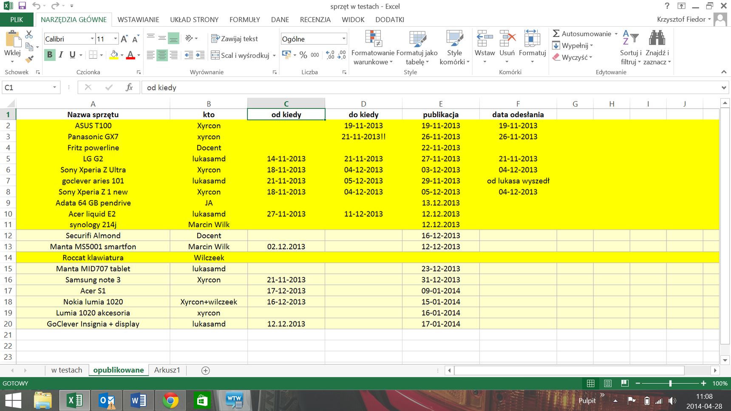Open Chrome from the taskbar
Screen dimensions: 731x411
(170, 400)
